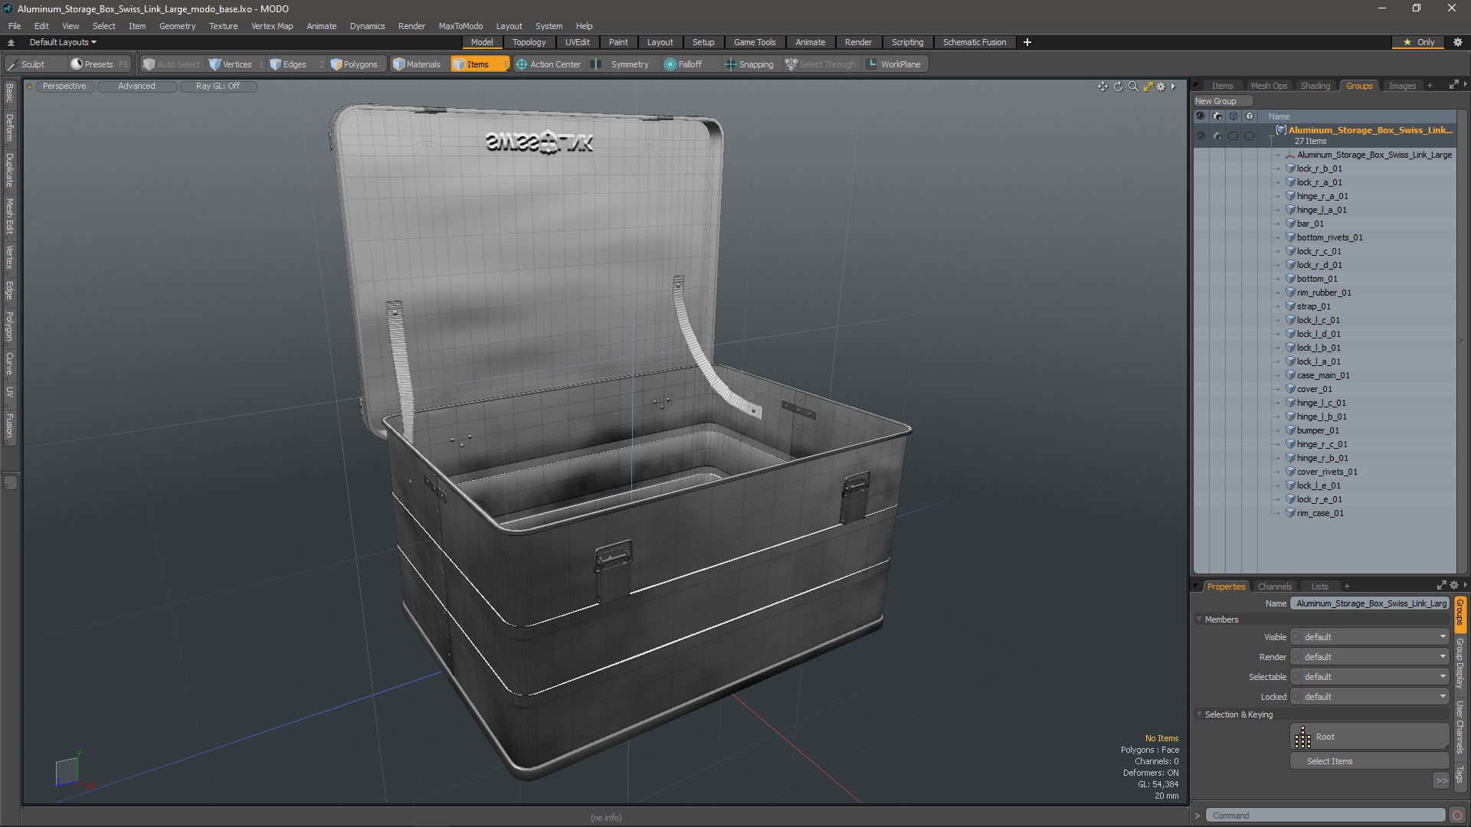Click the viewport maximize arrows icon
Image resolution: width=1471 pixels, height=827 pixels.
(1148, 87)
